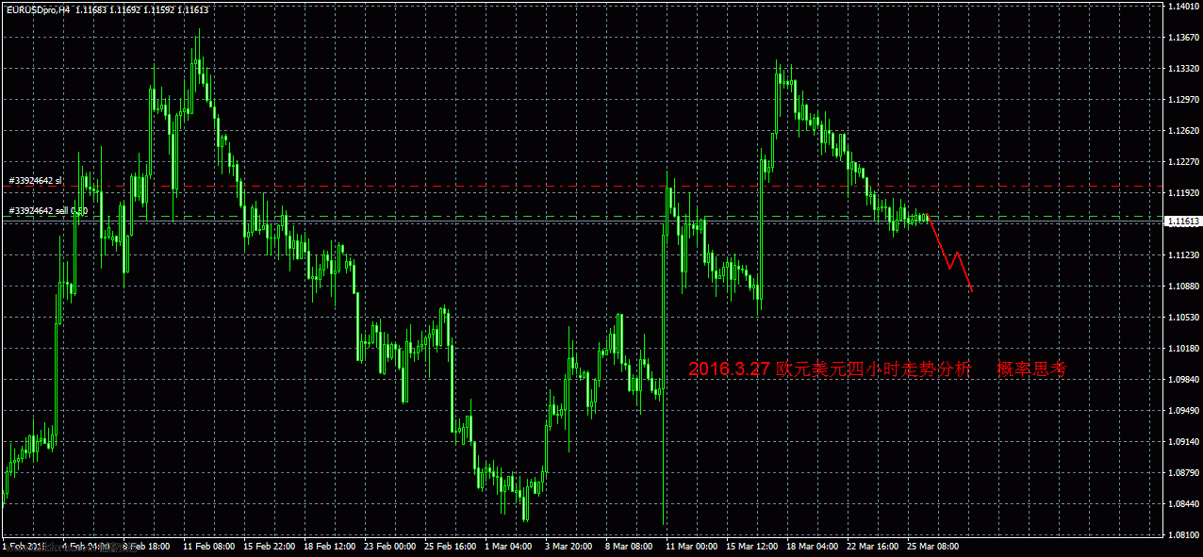
Task: Click time axis label 23 Feb 00:00
Action: coord(390,546)
